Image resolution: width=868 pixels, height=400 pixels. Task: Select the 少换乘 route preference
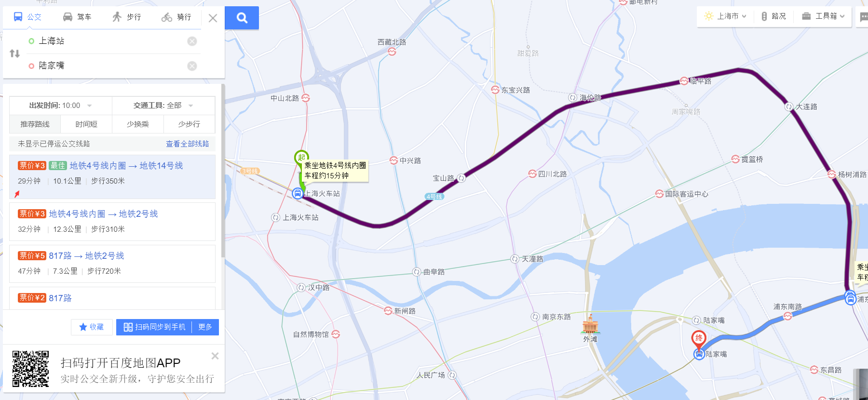point(138,124)
